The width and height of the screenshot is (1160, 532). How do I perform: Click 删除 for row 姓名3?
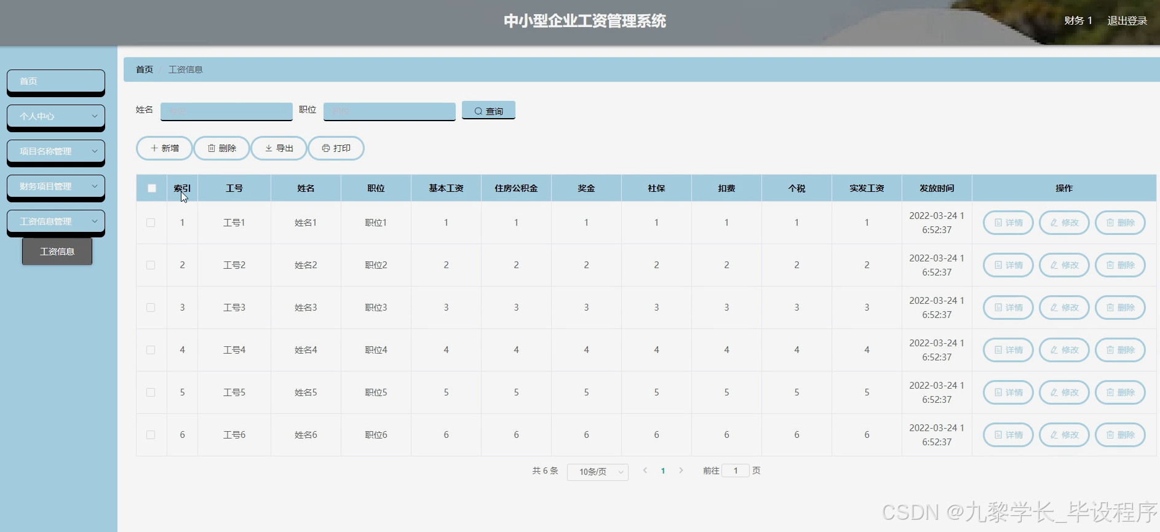(x=1120, y=308)
